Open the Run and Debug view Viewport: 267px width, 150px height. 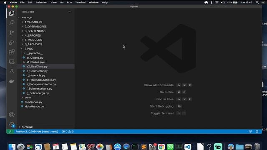[x=12, y=42]
